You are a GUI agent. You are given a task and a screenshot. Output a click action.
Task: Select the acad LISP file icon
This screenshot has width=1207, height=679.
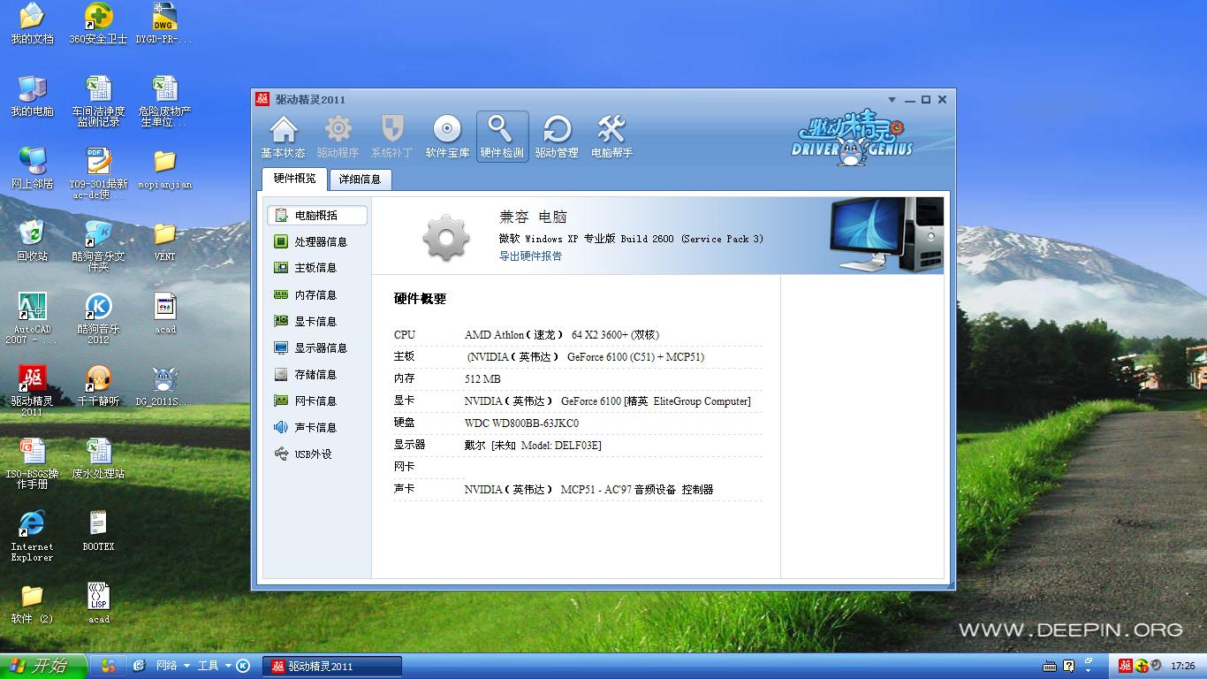98,604
